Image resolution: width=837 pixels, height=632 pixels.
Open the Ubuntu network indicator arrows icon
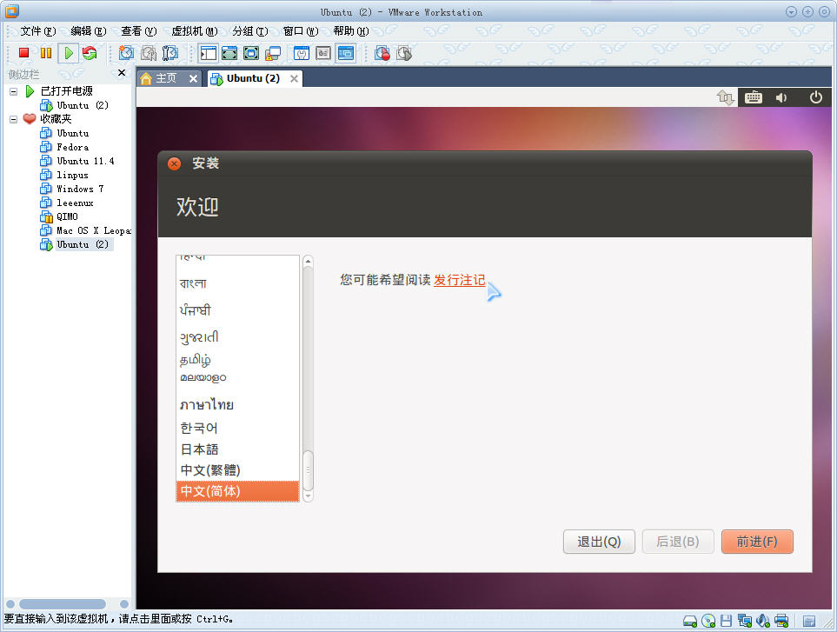[726, 97]
